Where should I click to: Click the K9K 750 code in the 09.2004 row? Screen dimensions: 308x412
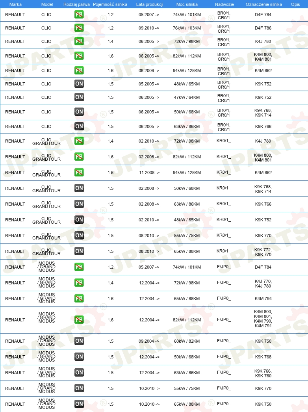(263, 341)
